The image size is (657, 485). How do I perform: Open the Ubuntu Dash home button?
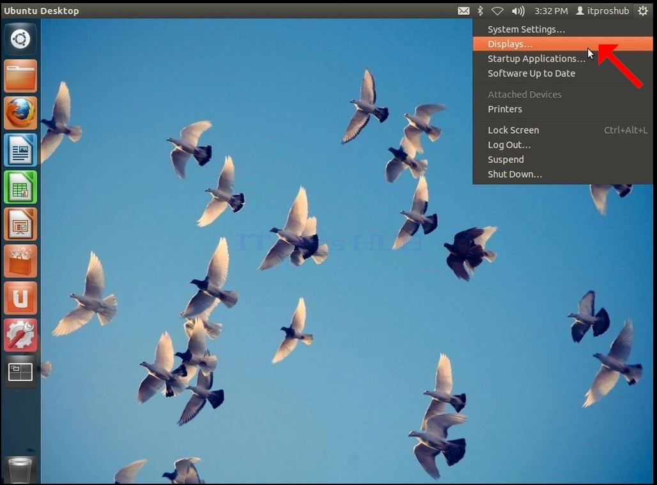tap(20, 40)
